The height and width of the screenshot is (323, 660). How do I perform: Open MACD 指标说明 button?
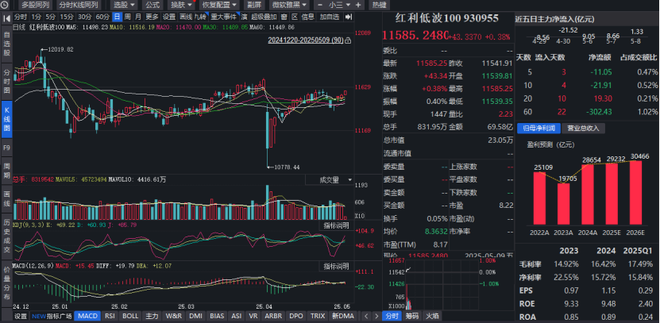pyautogui.click(x=336, y=266)
